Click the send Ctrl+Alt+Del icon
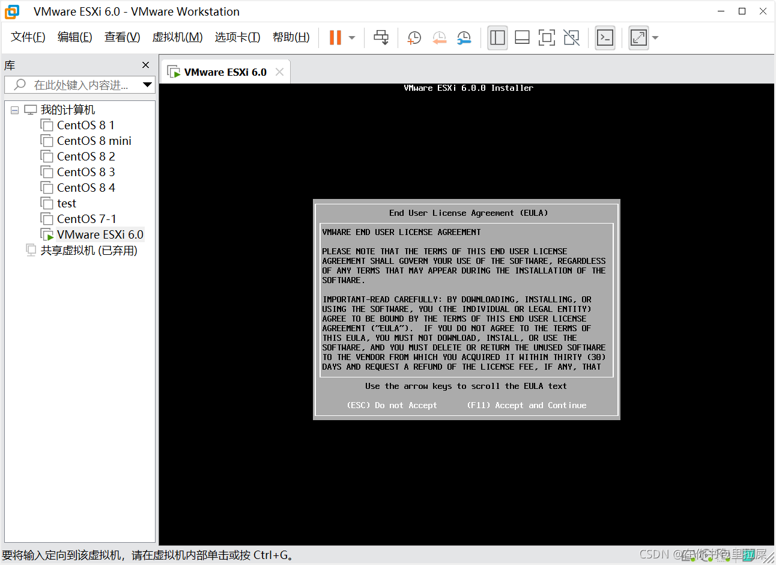 381,37
